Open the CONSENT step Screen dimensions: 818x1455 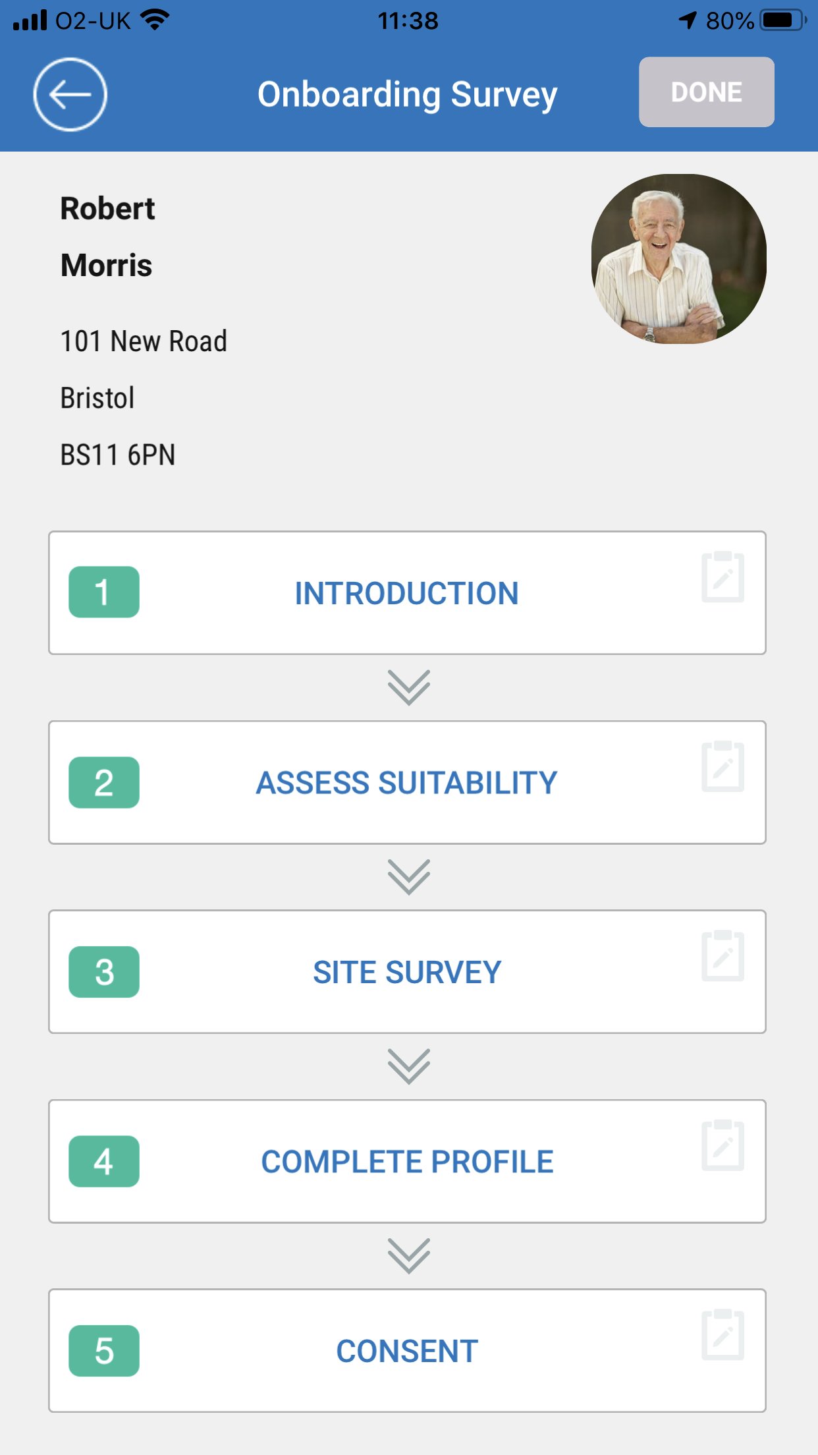click(x=407, y=1351)
